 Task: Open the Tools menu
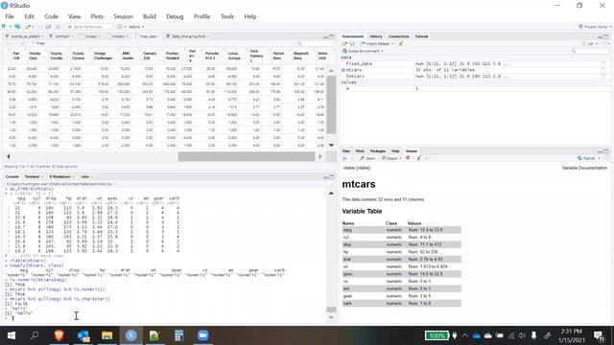point(226,16)
